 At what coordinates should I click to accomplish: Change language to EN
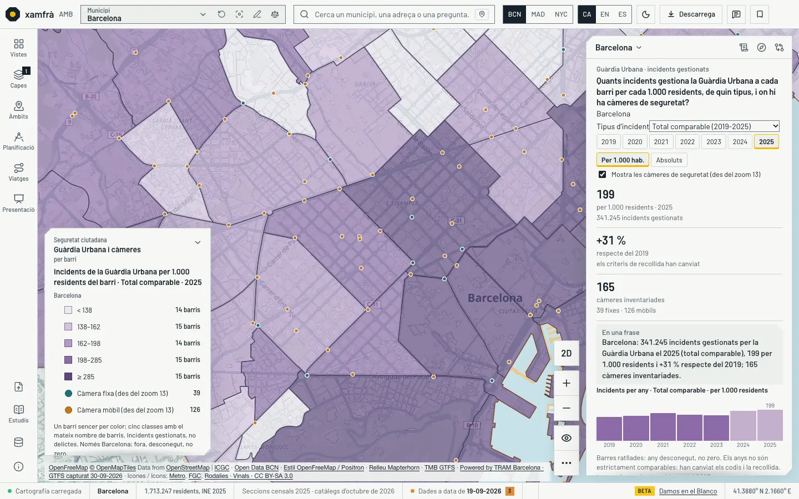pos(605,14)
